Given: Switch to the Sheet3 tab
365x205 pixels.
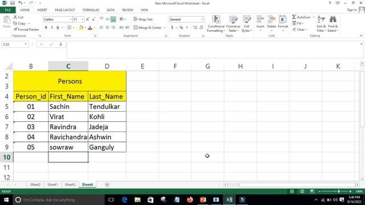Looking at the screenshot, I should click(70, 184).
